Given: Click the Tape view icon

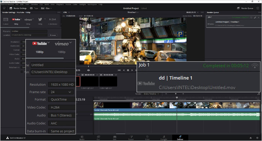Looking at the screenshot, I should (31, 8).
